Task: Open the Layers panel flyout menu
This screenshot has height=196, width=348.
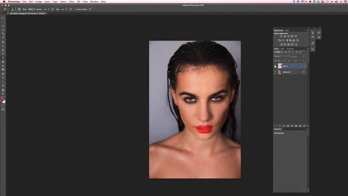Action: (x=308, y=48)
